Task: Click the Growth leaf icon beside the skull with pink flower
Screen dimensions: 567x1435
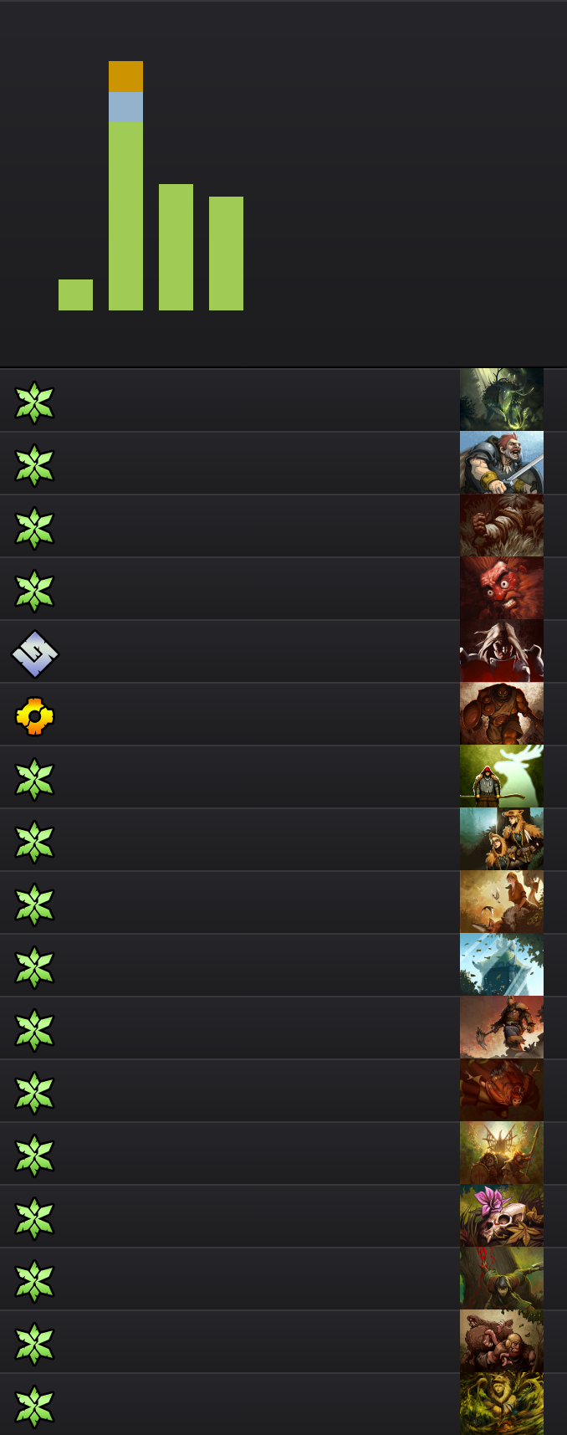Action: 34,1218
